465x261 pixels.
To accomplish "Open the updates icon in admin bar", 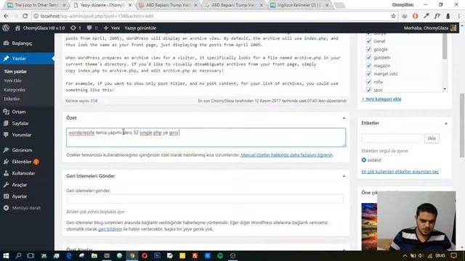I will coord(76,28).
